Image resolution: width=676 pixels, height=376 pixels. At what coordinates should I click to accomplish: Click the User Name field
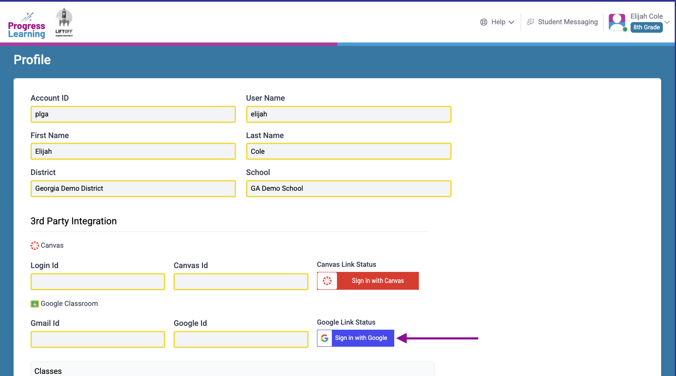point(348,114)
